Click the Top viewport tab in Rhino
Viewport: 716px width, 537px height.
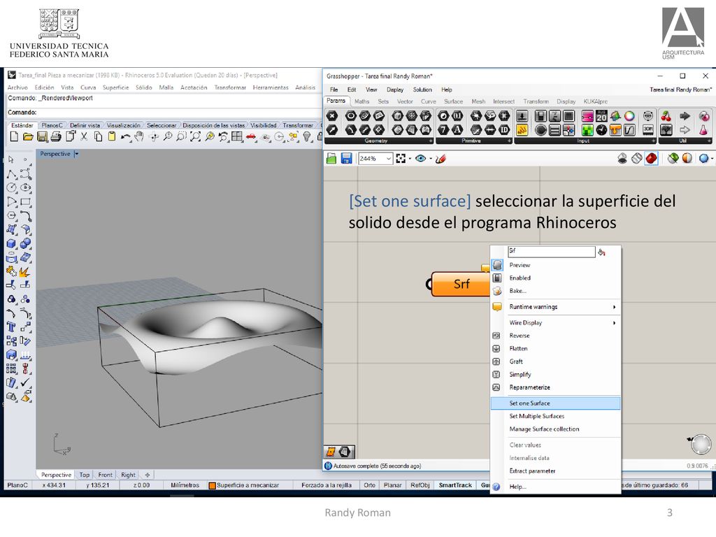[85, 475]
